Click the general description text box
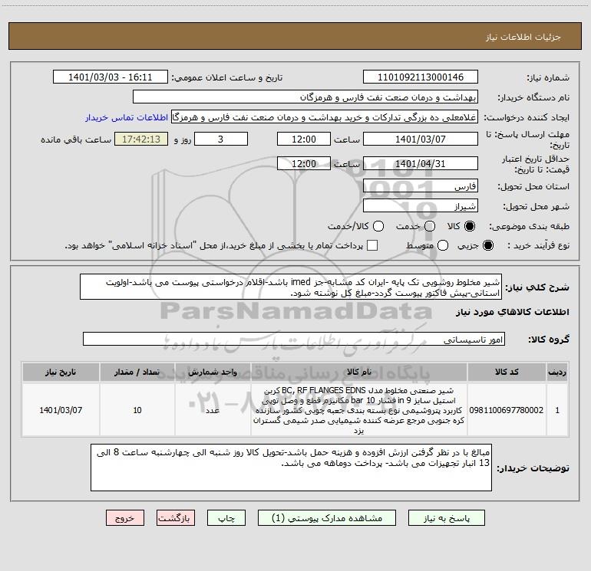 [x=291, y=287]
